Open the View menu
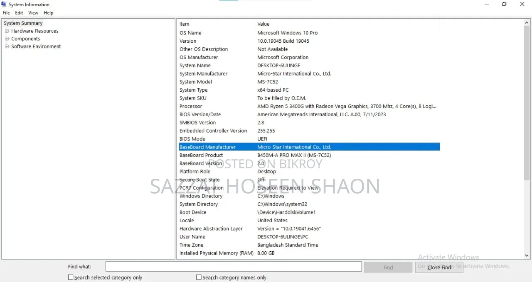This screenshot has height=282, width=532. (x=33, y=13)
